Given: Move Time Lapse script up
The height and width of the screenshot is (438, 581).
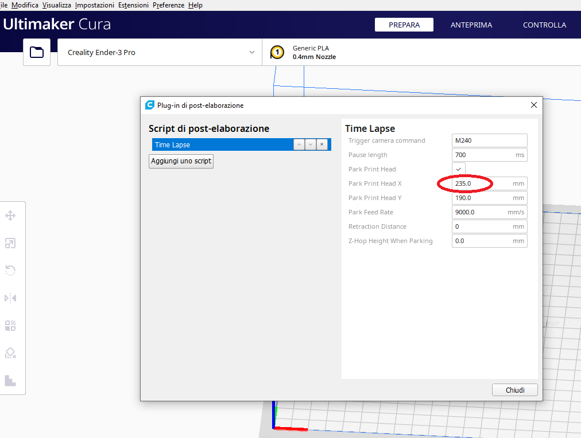Looking at the screenshot, I should (x=299, y=144).
